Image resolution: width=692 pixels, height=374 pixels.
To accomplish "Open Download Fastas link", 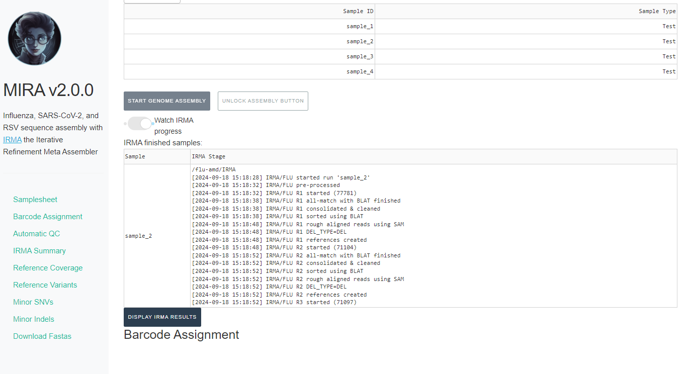I will coord(42,336).
